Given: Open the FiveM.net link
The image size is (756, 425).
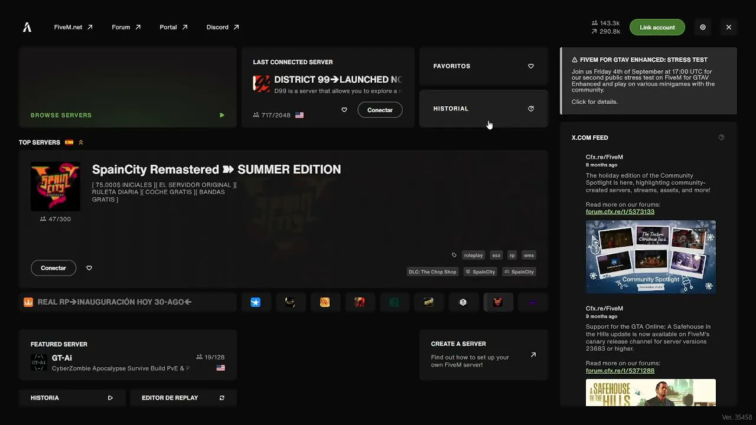Looking at the screenshot, I should click(73, 27).
